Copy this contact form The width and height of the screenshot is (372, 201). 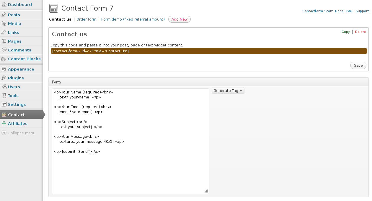pyautogui.click(x=346, y=32)
